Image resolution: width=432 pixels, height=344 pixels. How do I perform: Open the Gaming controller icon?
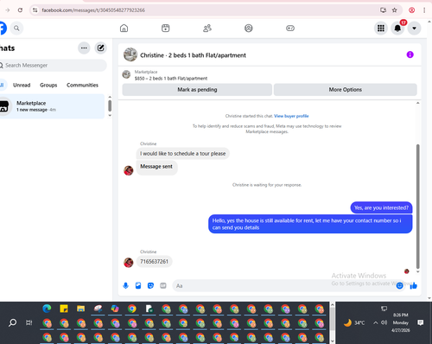[x=290, y=29]
